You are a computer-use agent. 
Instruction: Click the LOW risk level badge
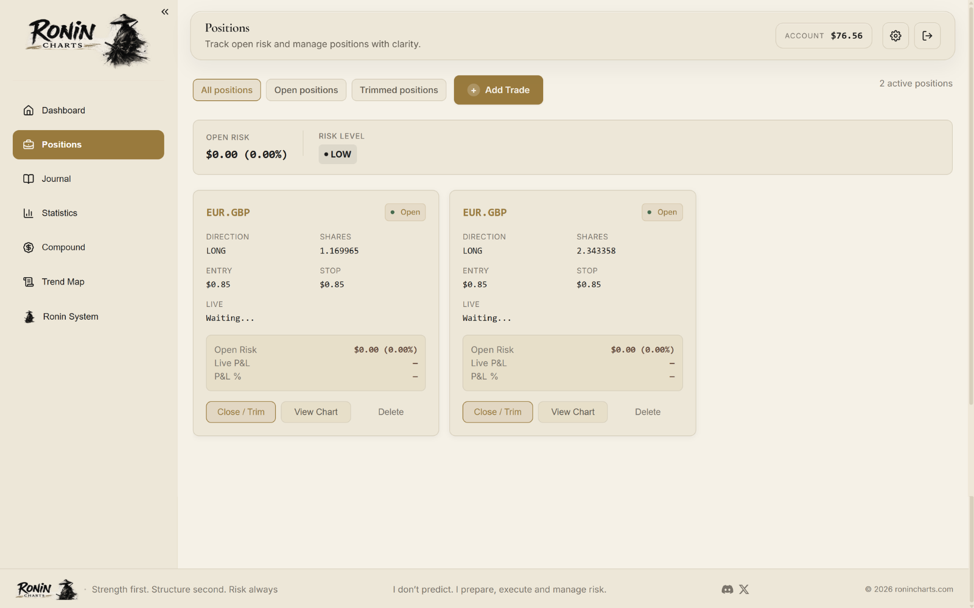[338, 154]
